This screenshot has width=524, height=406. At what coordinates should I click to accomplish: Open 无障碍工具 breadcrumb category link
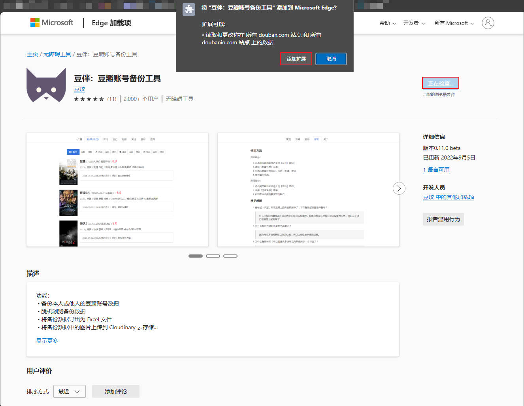tap(57, 54)
